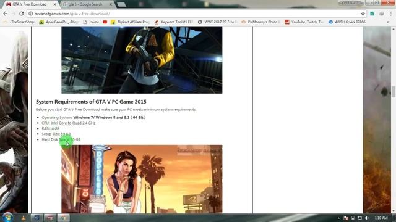Close the gta 5 - Google Search tab
Viewport: 396px width, 222px height.
tap(111, 4)
